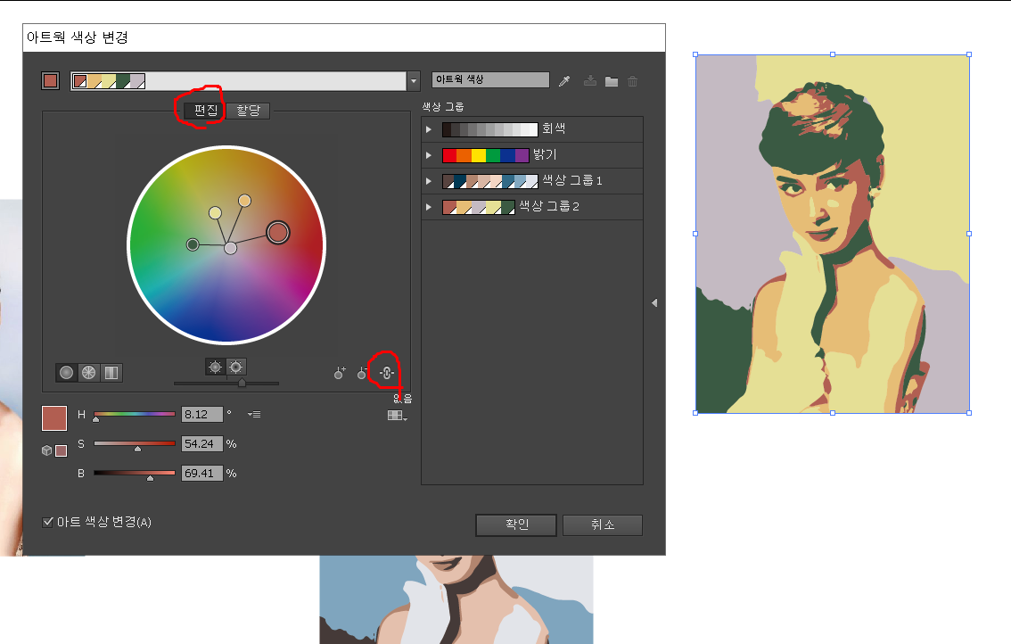Click the color group name field 아트웍 색상
The height and width of the screenshot is (644, 1011).
point(490,79)
